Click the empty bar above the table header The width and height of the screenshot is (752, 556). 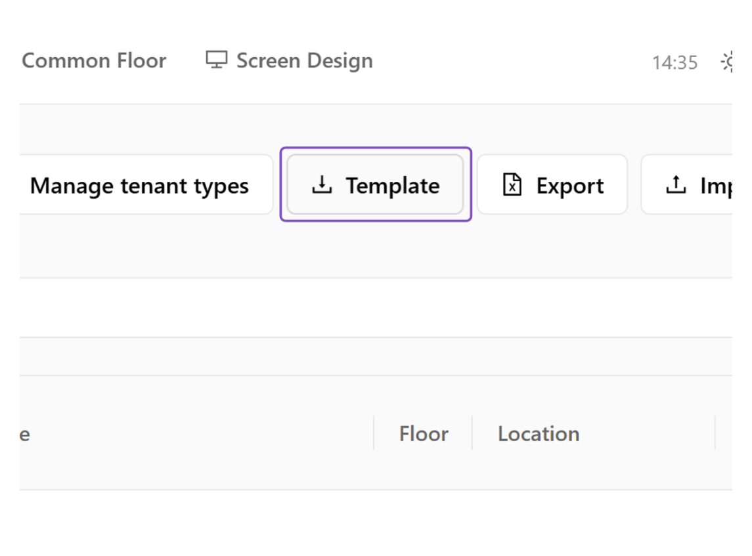376,356
